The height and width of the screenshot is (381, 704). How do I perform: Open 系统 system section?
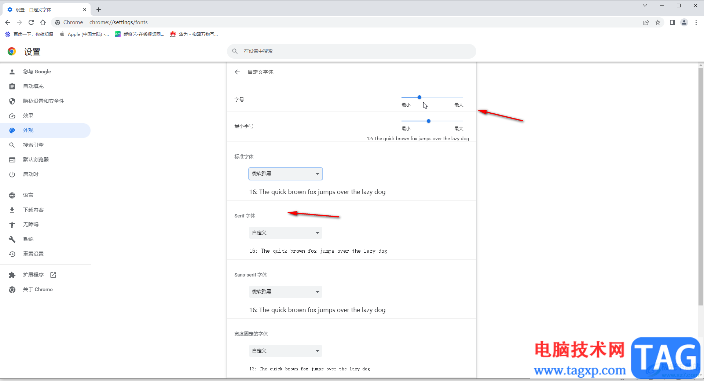click(45, 239)
